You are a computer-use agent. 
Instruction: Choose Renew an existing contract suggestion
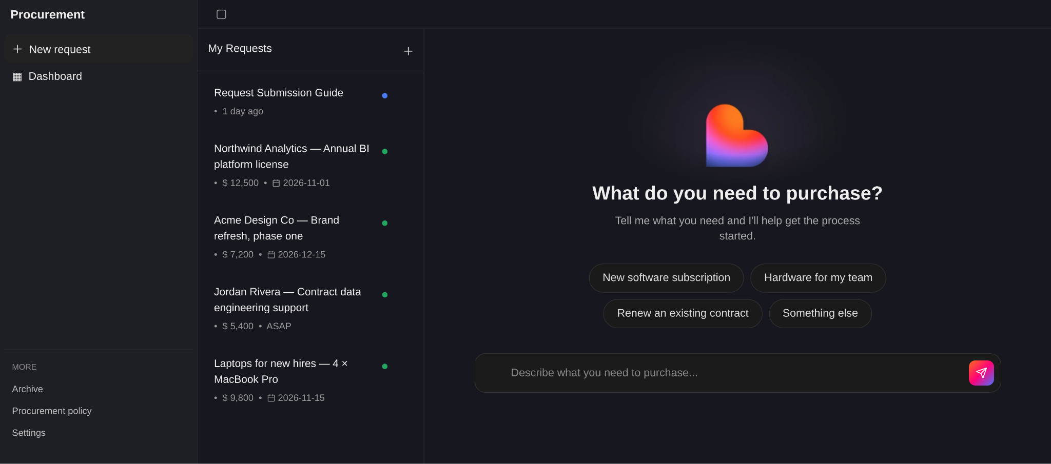click(x=683, y=313)
